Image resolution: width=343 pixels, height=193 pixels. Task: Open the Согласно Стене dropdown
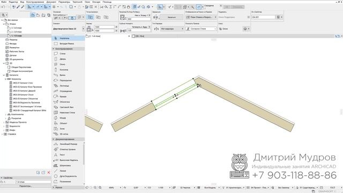pos(201,28)
